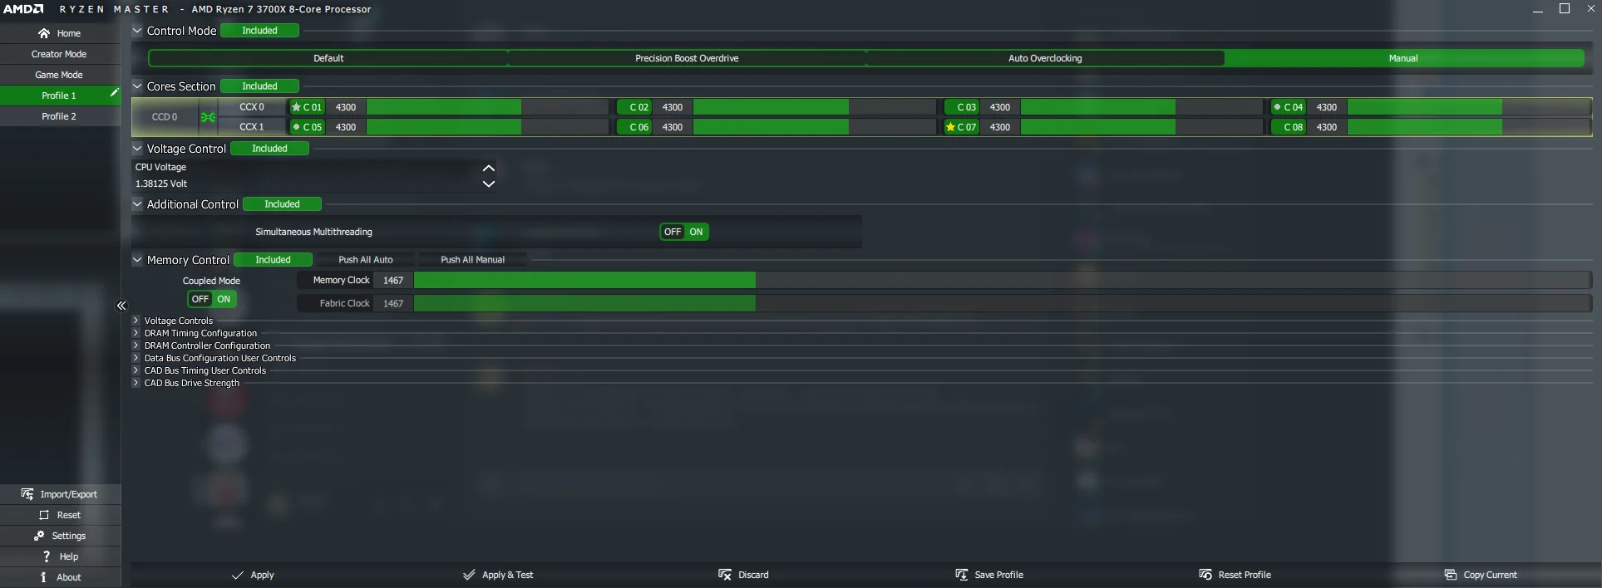Click the Profile 1 edit pencil icon
1602x588 pixels.
(x=114, y=93)
